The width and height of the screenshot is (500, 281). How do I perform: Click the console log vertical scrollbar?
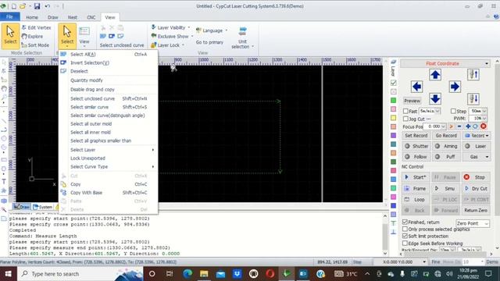coord(385,234)
